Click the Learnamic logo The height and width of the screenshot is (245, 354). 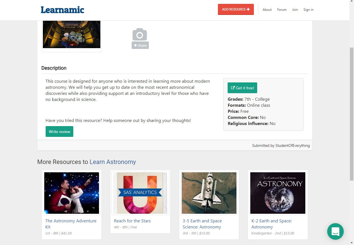pyautogui.click(x=63, y=10)
